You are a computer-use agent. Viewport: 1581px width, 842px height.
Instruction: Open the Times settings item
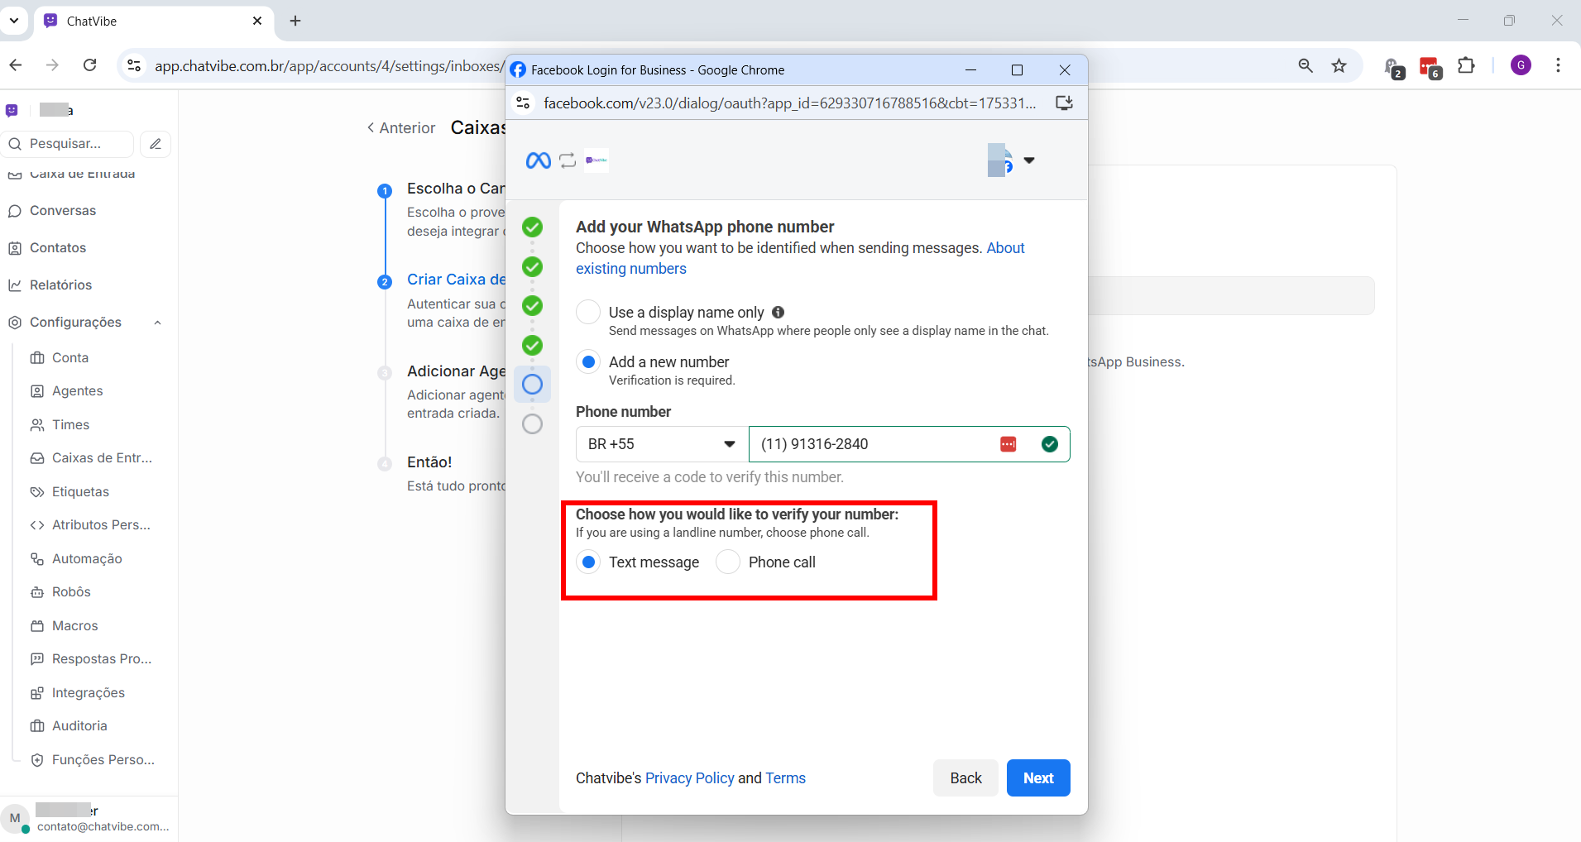click(x=71, y=425)
